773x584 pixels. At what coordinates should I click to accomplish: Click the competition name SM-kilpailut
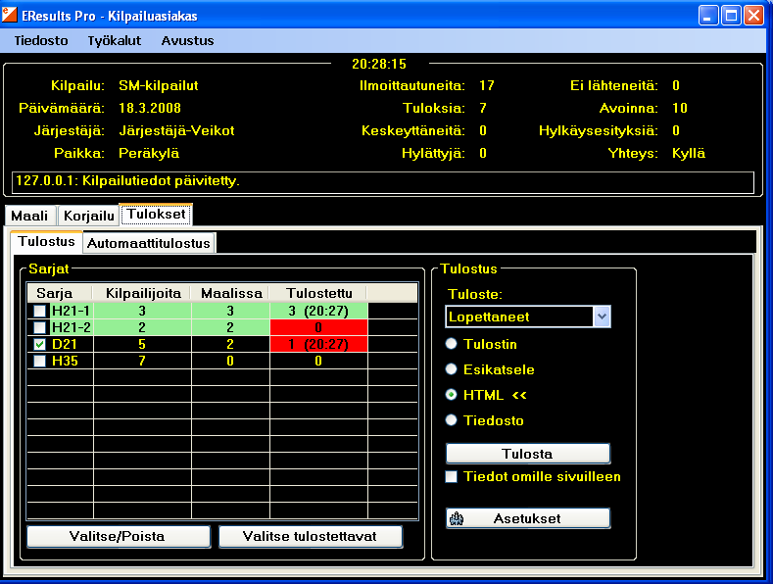159,86
